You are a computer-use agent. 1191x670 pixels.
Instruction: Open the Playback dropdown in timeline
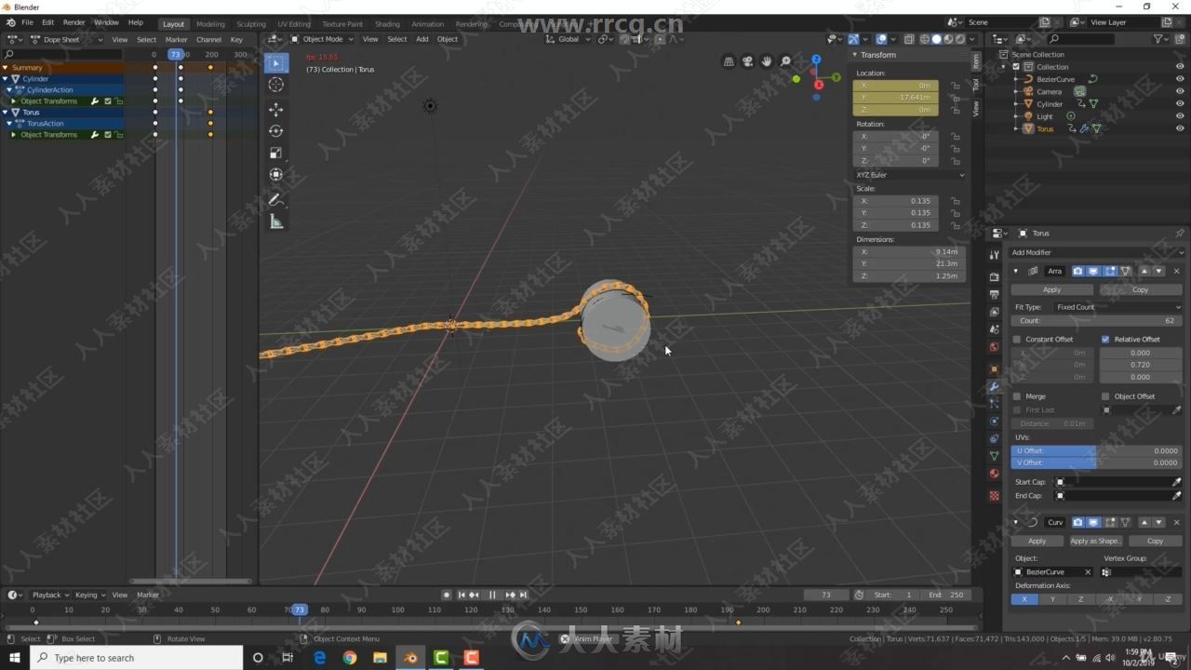pos(50,595)
